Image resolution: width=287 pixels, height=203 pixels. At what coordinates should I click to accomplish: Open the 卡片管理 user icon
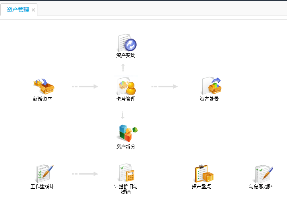point(126,86)
